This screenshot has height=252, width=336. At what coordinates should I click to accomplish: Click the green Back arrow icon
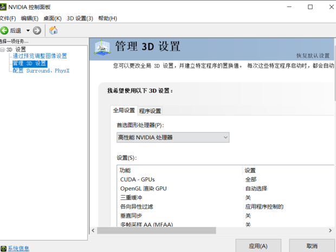click(4, 30)
